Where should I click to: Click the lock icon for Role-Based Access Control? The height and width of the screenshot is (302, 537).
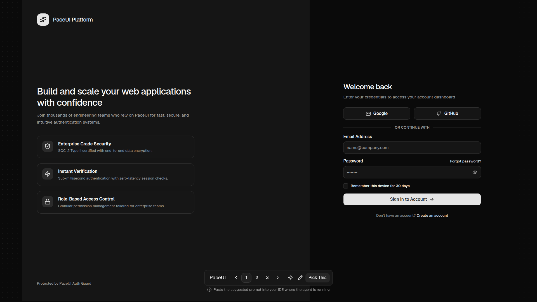[x=48, y=202]
